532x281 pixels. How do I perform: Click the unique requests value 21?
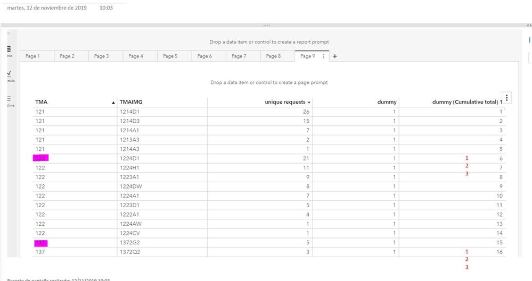[x=306, y=158]
